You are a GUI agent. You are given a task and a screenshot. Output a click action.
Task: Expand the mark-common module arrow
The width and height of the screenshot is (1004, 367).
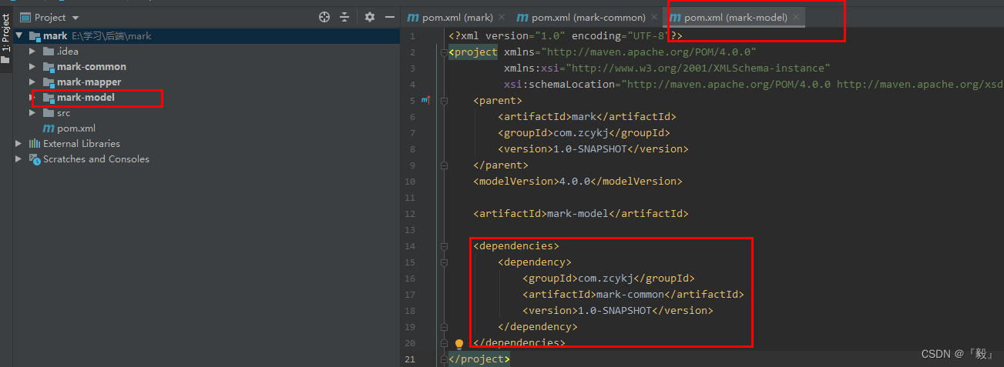(x=32, y=67)
